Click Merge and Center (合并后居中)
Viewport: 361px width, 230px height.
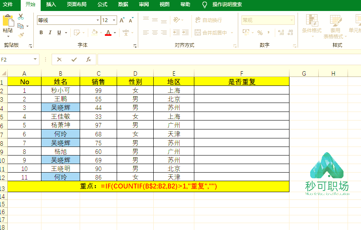211,33
